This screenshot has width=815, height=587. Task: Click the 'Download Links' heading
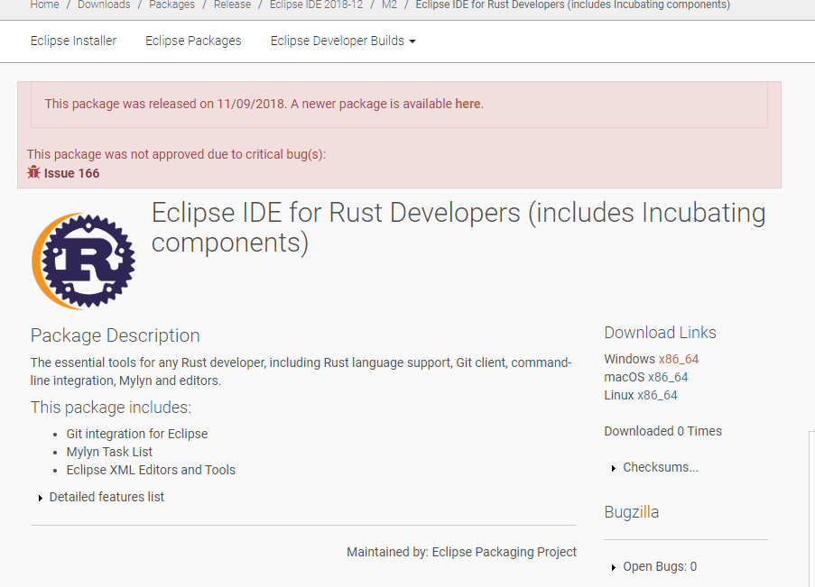pos(660,333)
